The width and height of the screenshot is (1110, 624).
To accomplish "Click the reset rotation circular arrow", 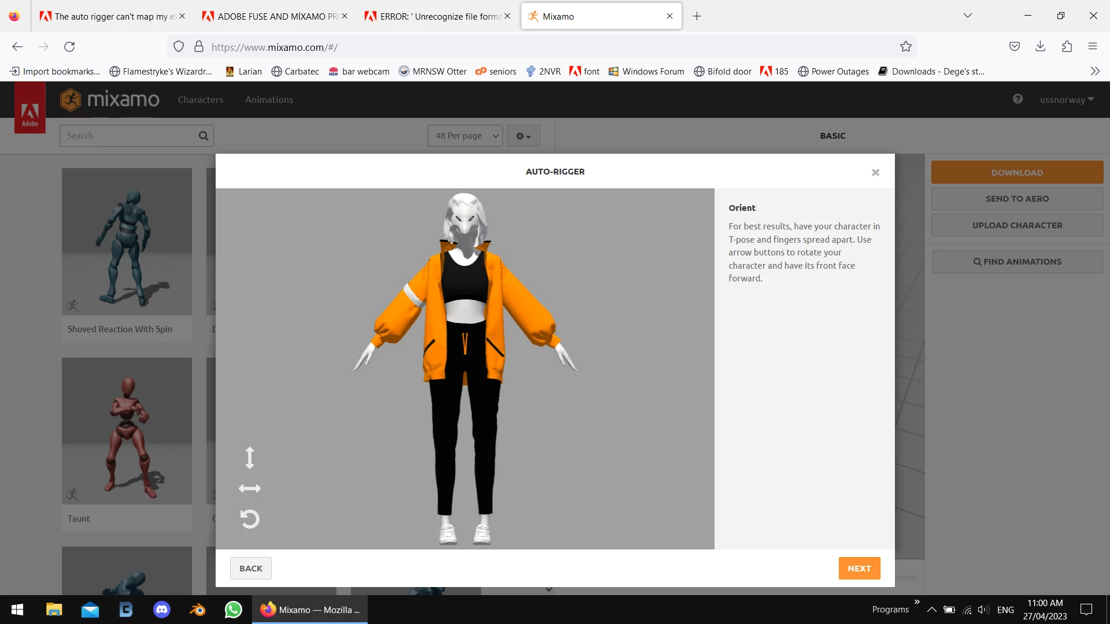I will tap(250, 519).
